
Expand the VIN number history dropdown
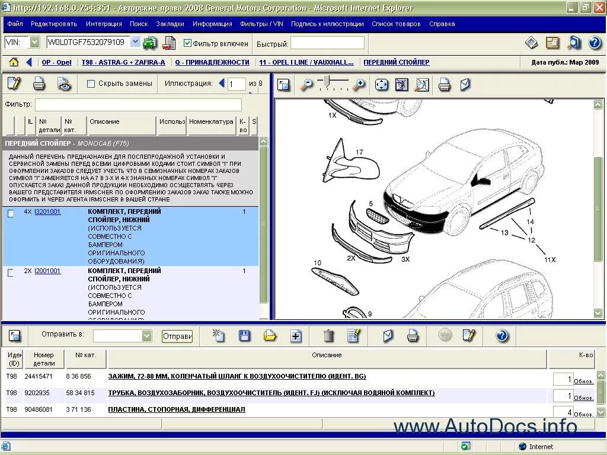pos(136,42)
